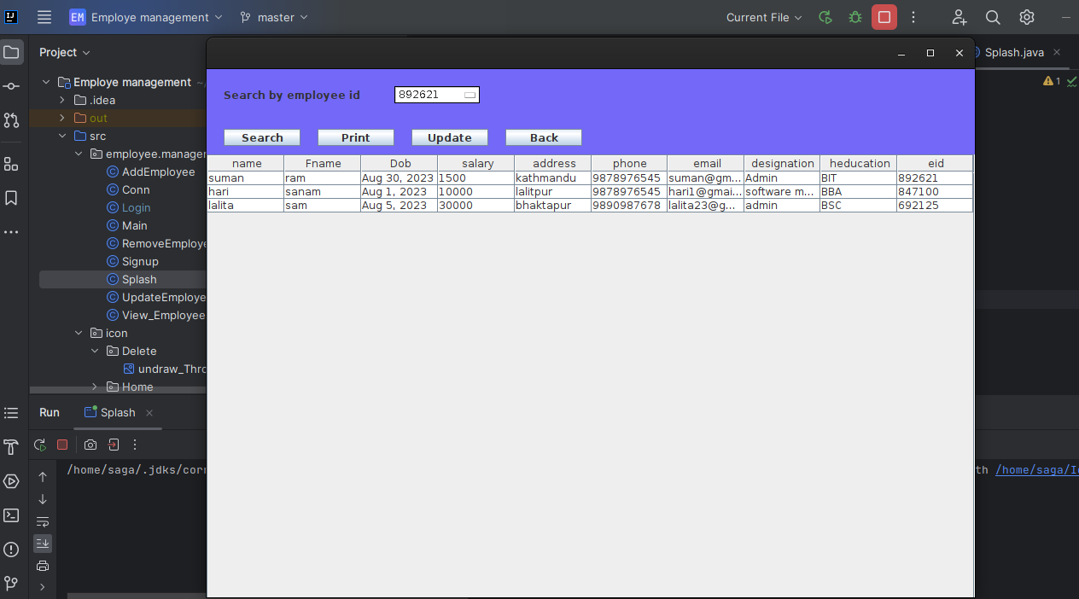
Task: Start debugging with the bug icon
Action: coord(854,17)
